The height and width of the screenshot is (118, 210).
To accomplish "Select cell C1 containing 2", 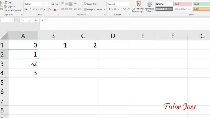I will (83, 45).
